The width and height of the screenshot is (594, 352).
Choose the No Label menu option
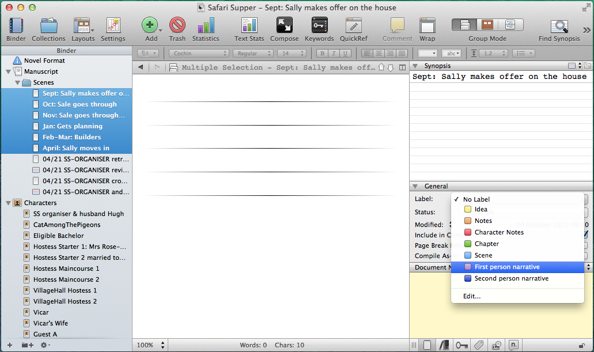click(517, 199)
